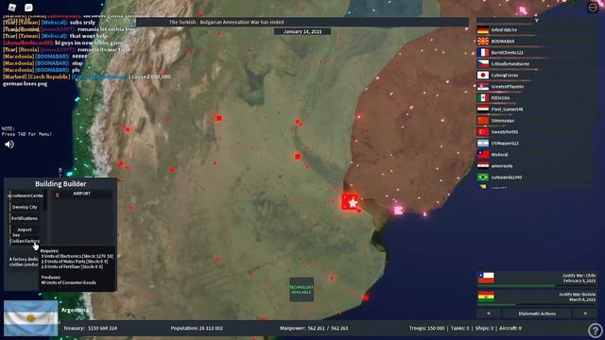
Task: Click the France flag player entry
Action: click(483, 53)
